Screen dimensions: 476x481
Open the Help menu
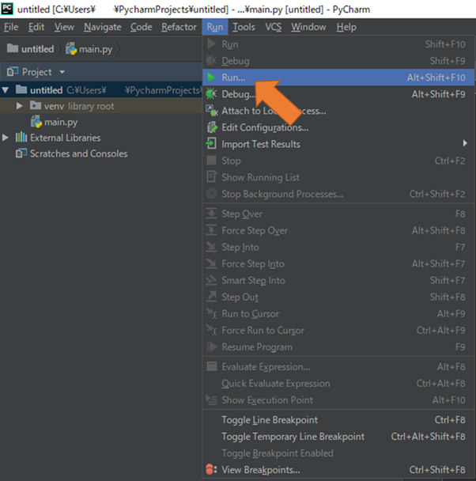pos(346,27)
